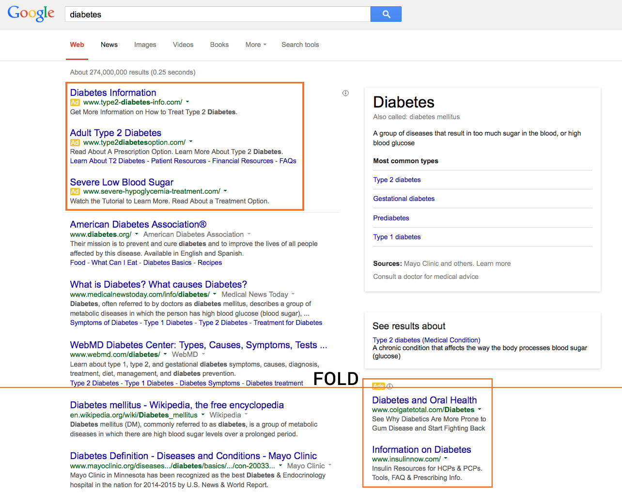Image resolution: width=622 pixels, height=493 pixels.
Task: Click into the search box containing diabetes
Action: click(218, 15)
